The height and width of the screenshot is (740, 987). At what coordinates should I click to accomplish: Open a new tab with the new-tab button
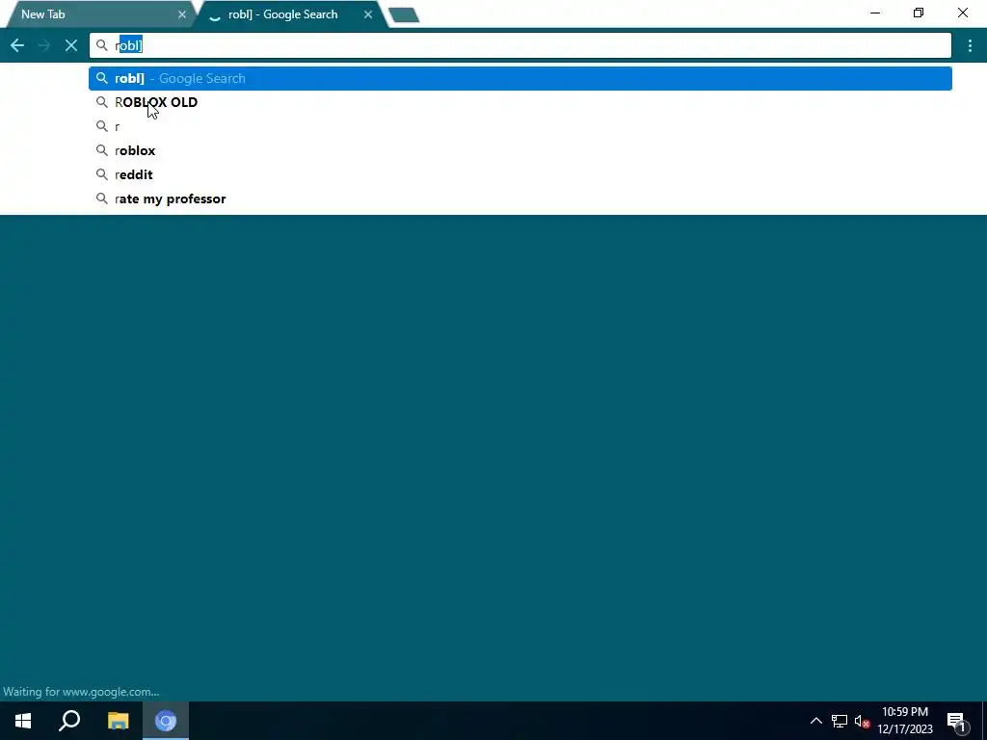pos(404,15)
